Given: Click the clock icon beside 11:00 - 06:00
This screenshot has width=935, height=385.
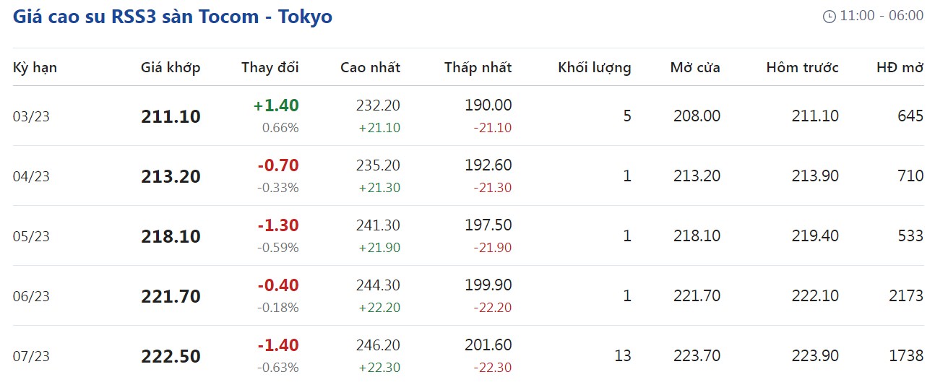Looking at the screenshot, I should pyautogui.click(x=829, y=17).
